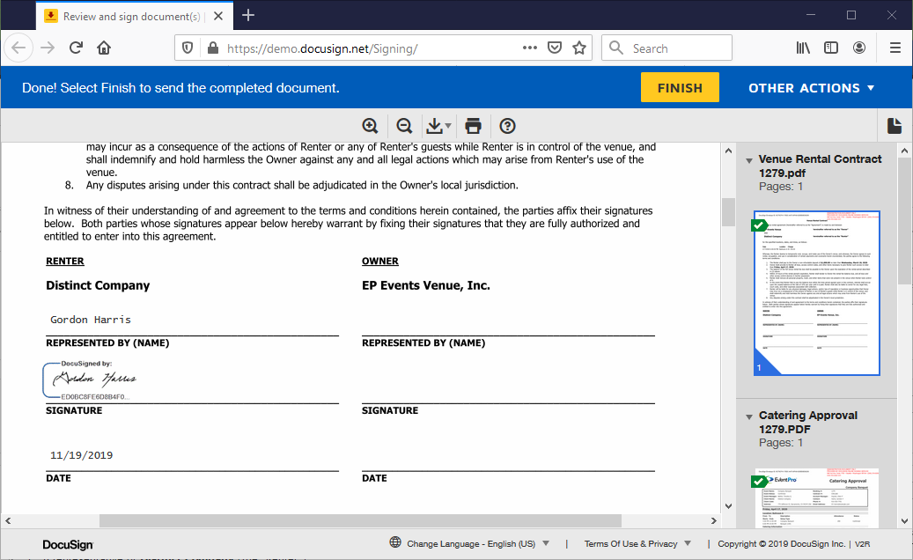The height and width of the screenshot is (560, 913).
Task: Click the FINISH button
Action: coord(680,87)
